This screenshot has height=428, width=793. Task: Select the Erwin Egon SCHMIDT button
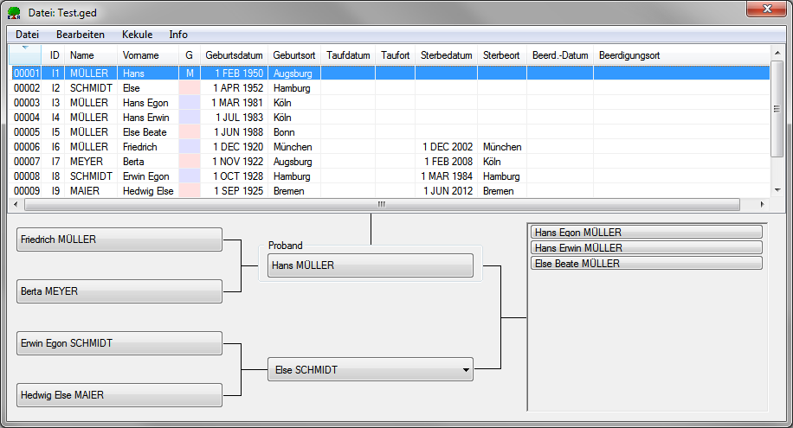(119, 343)
